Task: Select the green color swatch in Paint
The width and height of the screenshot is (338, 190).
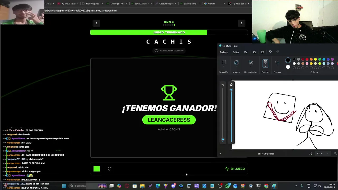Action: pos(320,59)
